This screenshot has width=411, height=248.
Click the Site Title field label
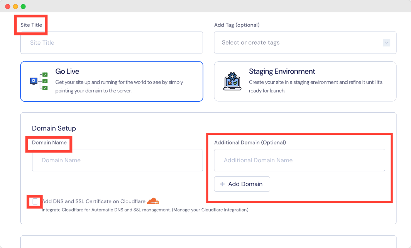31,25
